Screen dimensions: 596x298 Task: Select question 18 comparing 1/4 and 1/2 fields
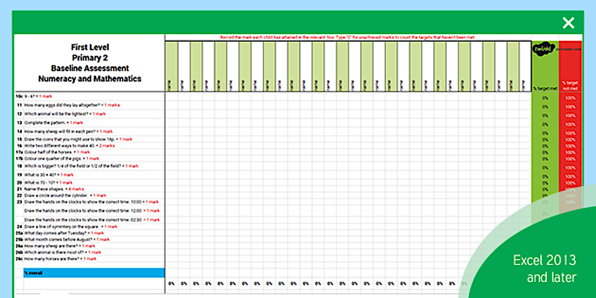pyautogui.click(x=80, y=166)
